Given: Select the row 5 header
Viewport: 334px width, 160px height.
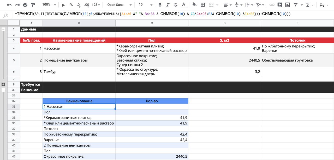Looking at the screenshot, I should coord(14,60).
